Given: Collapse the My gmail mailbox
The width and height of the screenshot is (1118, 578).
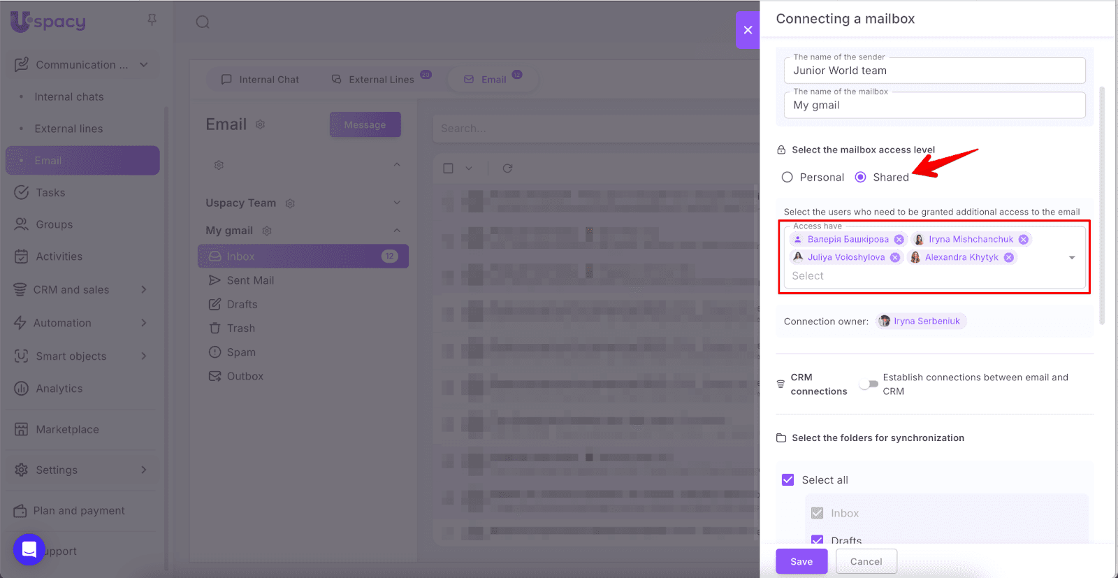Looking at the screenshot, I should [x=397, y=231].
